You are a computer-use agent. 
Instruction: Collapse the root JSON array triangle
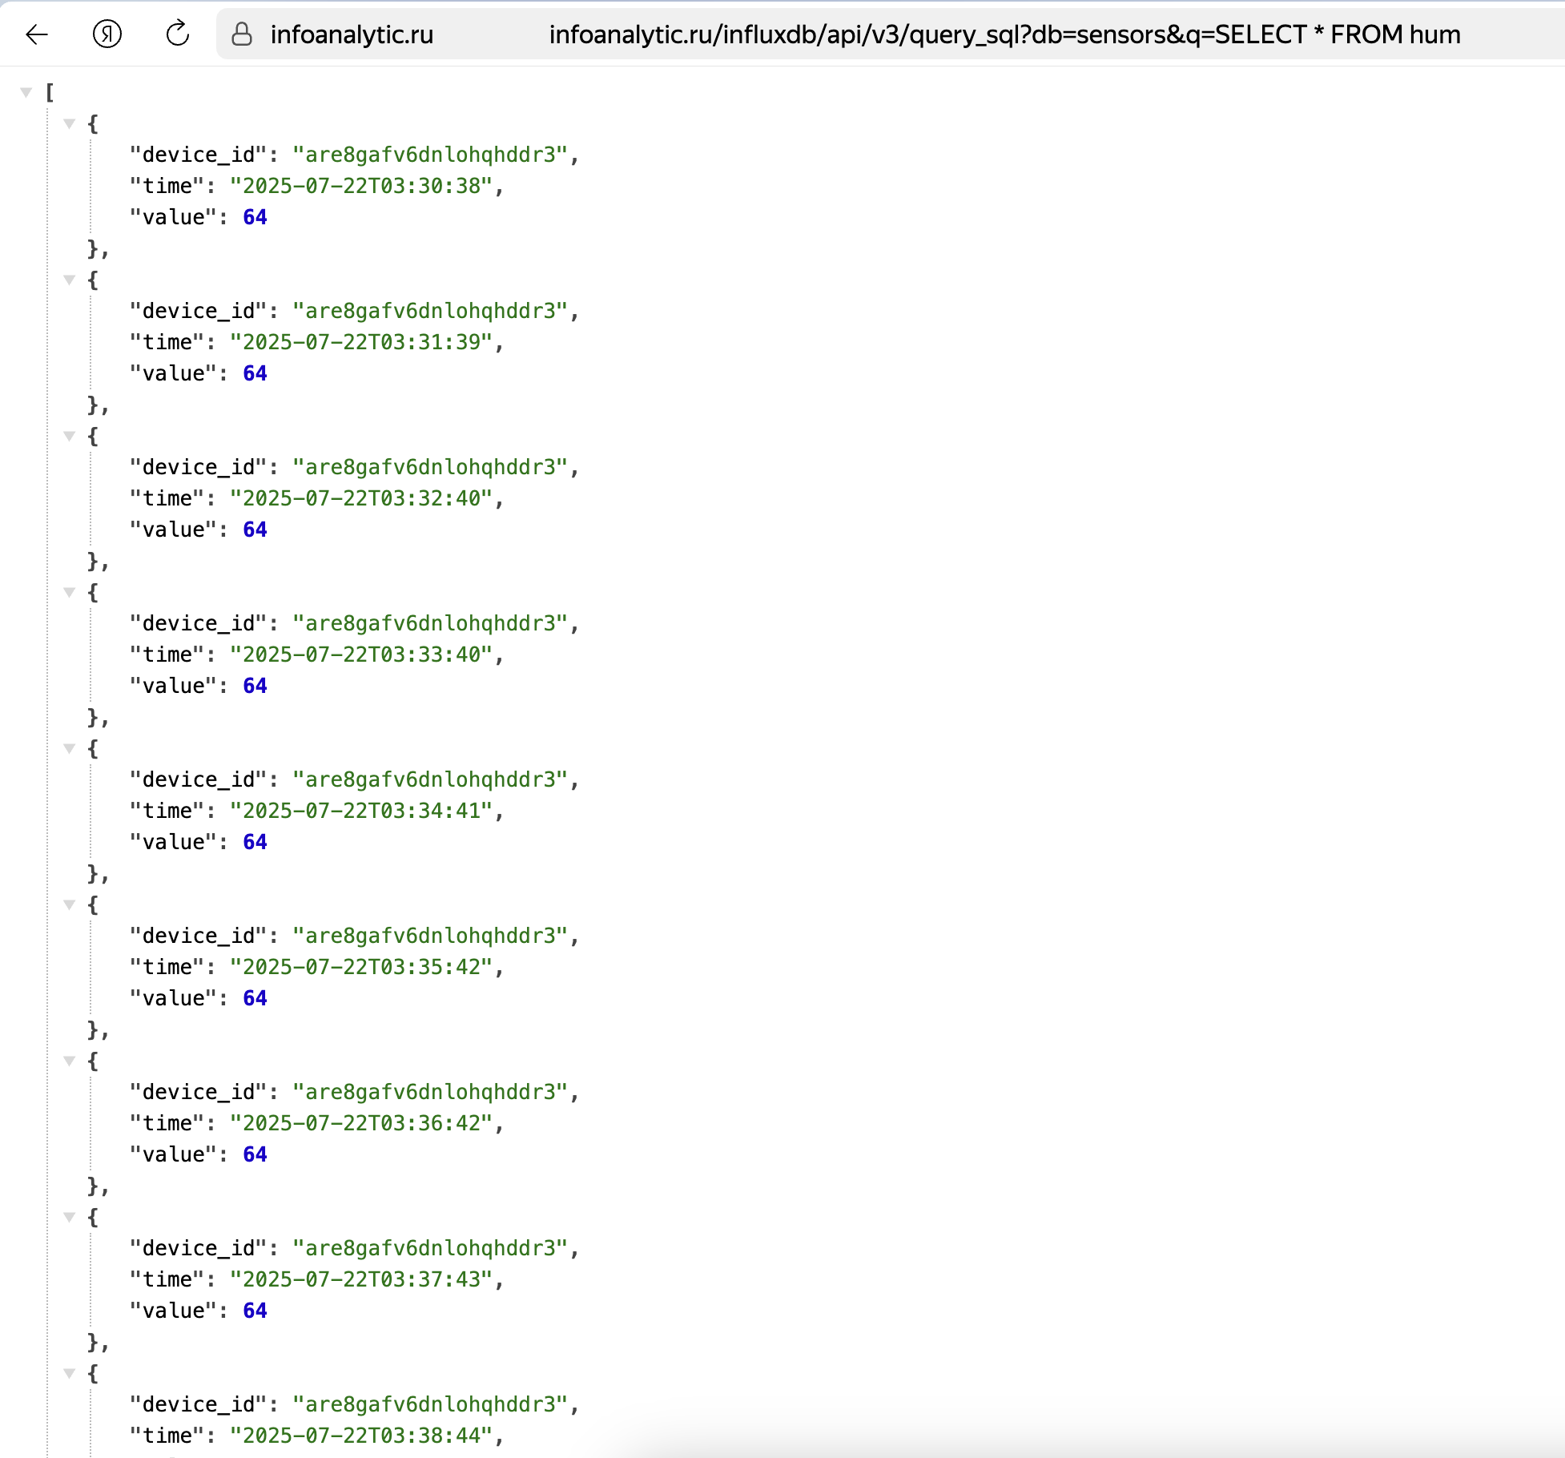[x=26, y=93]
